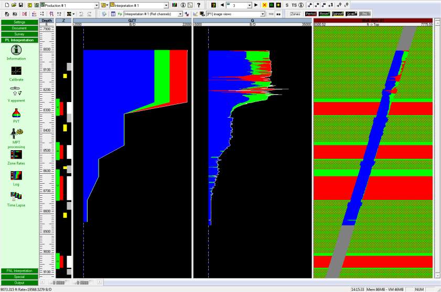Open a file using the folder icon
The height and width of the screenshot is (292, 441).
coord(14,5)
